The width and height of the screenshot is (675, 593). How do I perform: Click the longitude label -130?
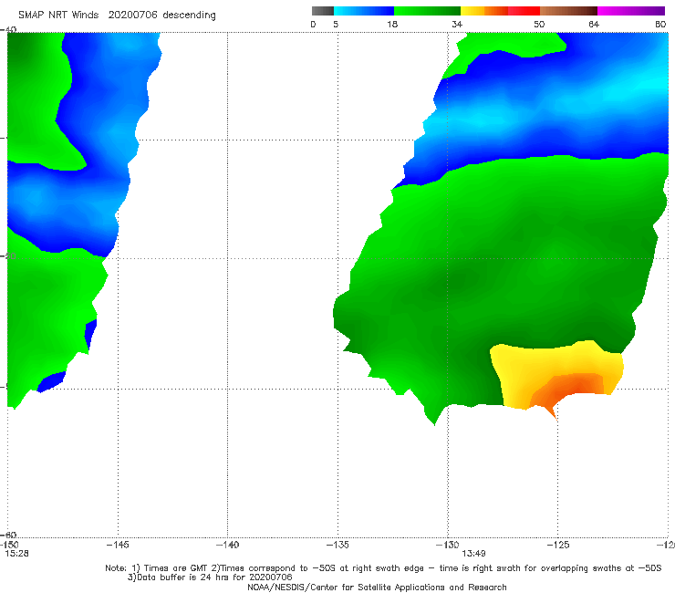tap(448, 545)
